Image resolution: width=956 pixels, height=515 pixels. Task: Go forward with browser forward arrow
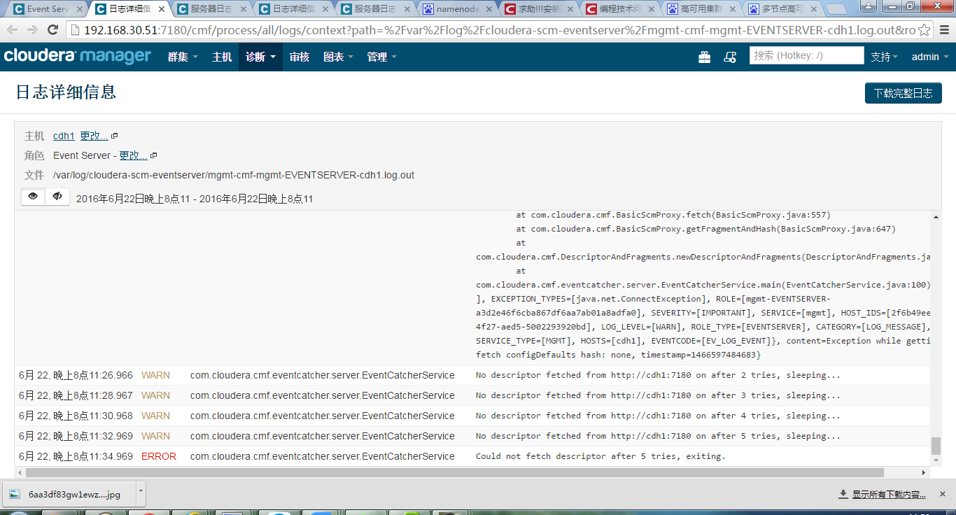click(32, 30)
